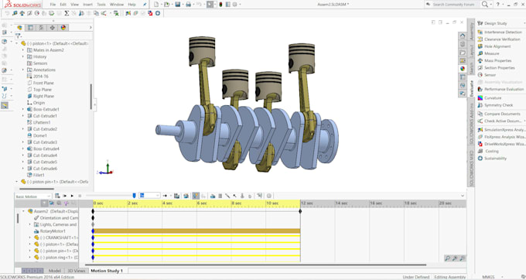Open the Sustainability tool

[492, 159]
